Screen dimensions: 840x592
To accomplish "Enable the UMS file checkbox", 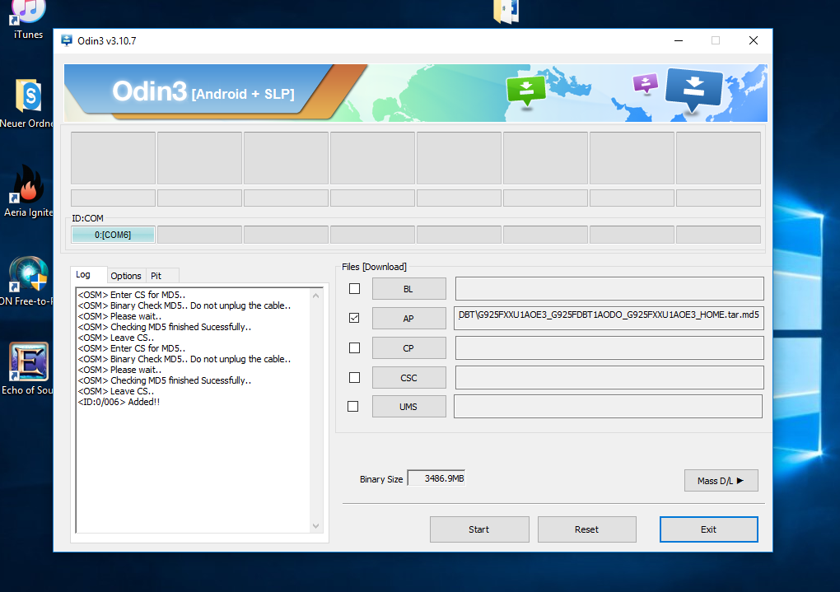I will tap(352, 407).
